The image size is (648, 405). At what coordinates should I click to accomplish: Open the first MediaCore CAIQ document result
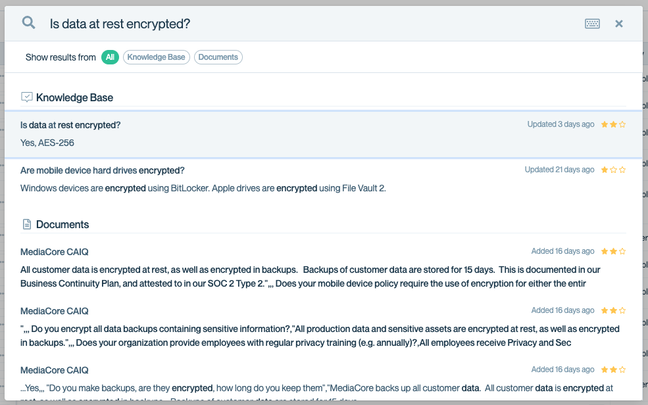tap(54, 252)
